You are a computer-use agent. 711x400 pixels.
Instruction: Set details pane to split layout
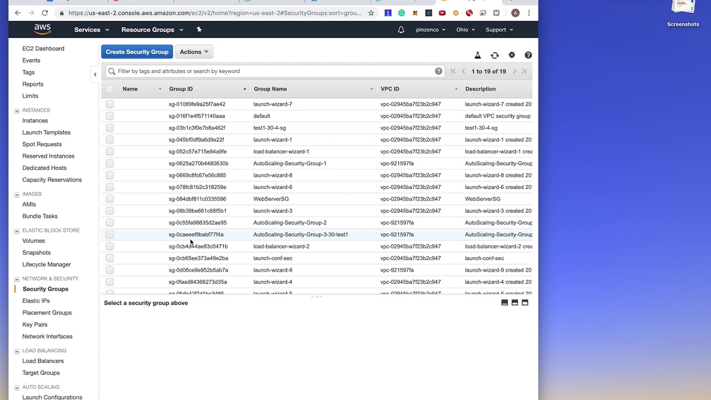tap(515, 303)
